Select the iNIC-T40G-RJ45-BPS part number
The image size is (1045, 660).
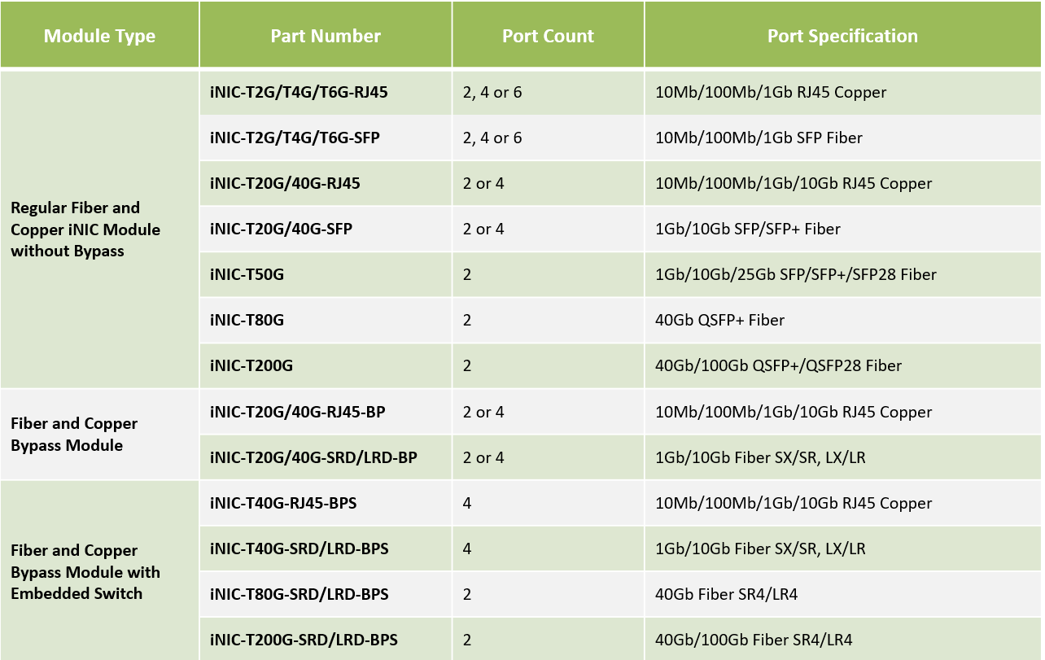tap(283, 503)
